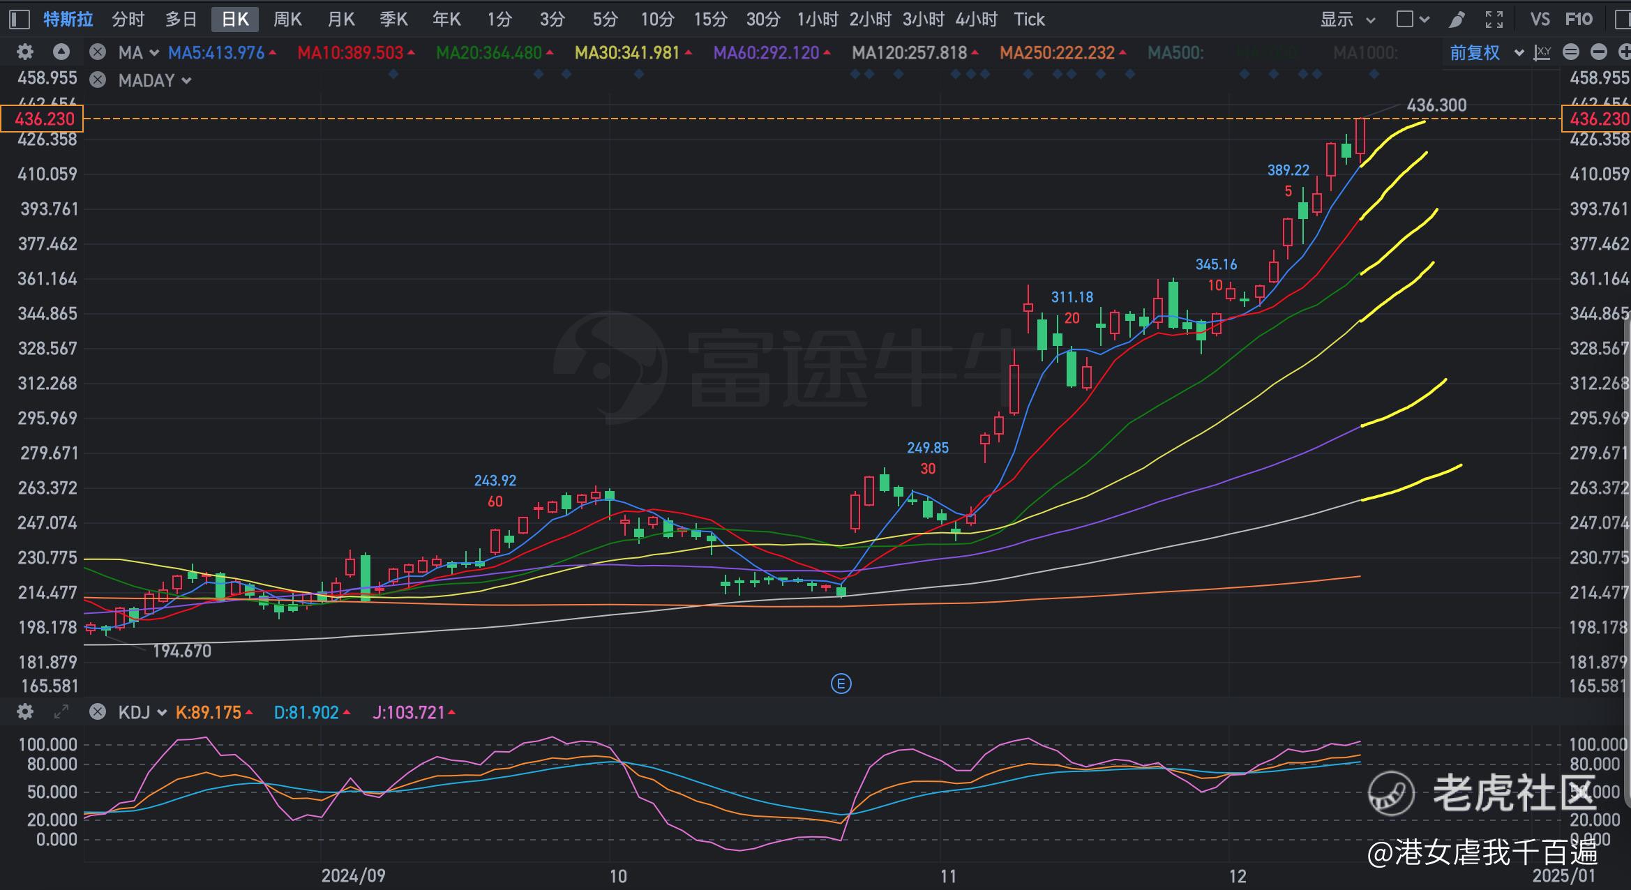Toggle the left sidebar panel icon
This screenshot has width=1631, height=890.
click(x=19, y=20)
